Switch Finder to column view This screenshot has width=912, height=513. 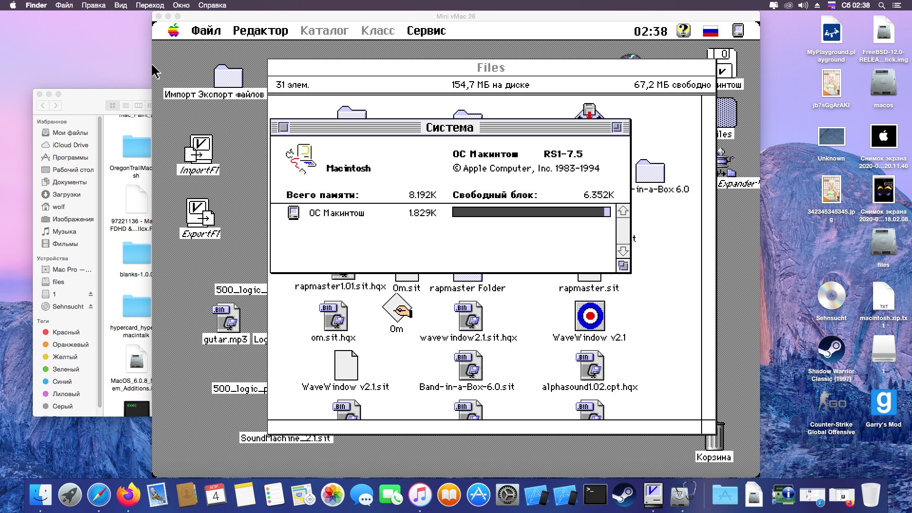(138, 105)
